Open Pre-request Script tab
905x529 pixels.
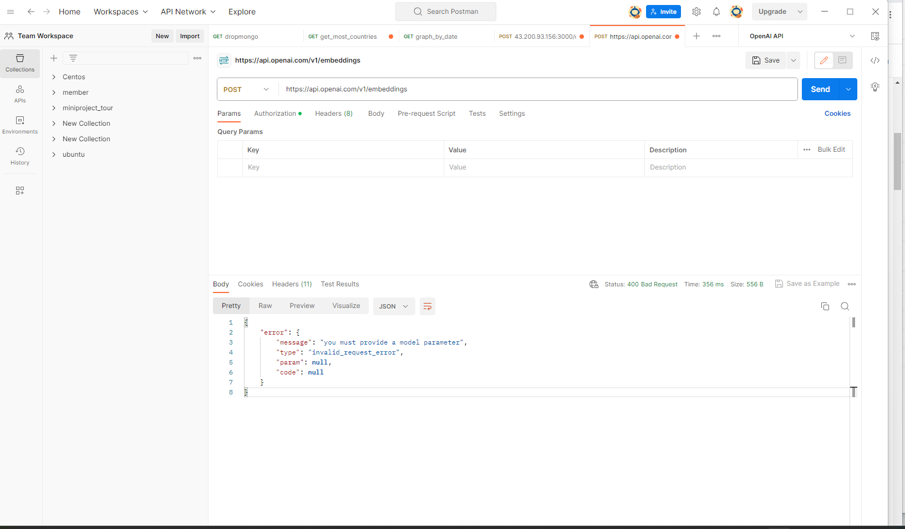426,114
